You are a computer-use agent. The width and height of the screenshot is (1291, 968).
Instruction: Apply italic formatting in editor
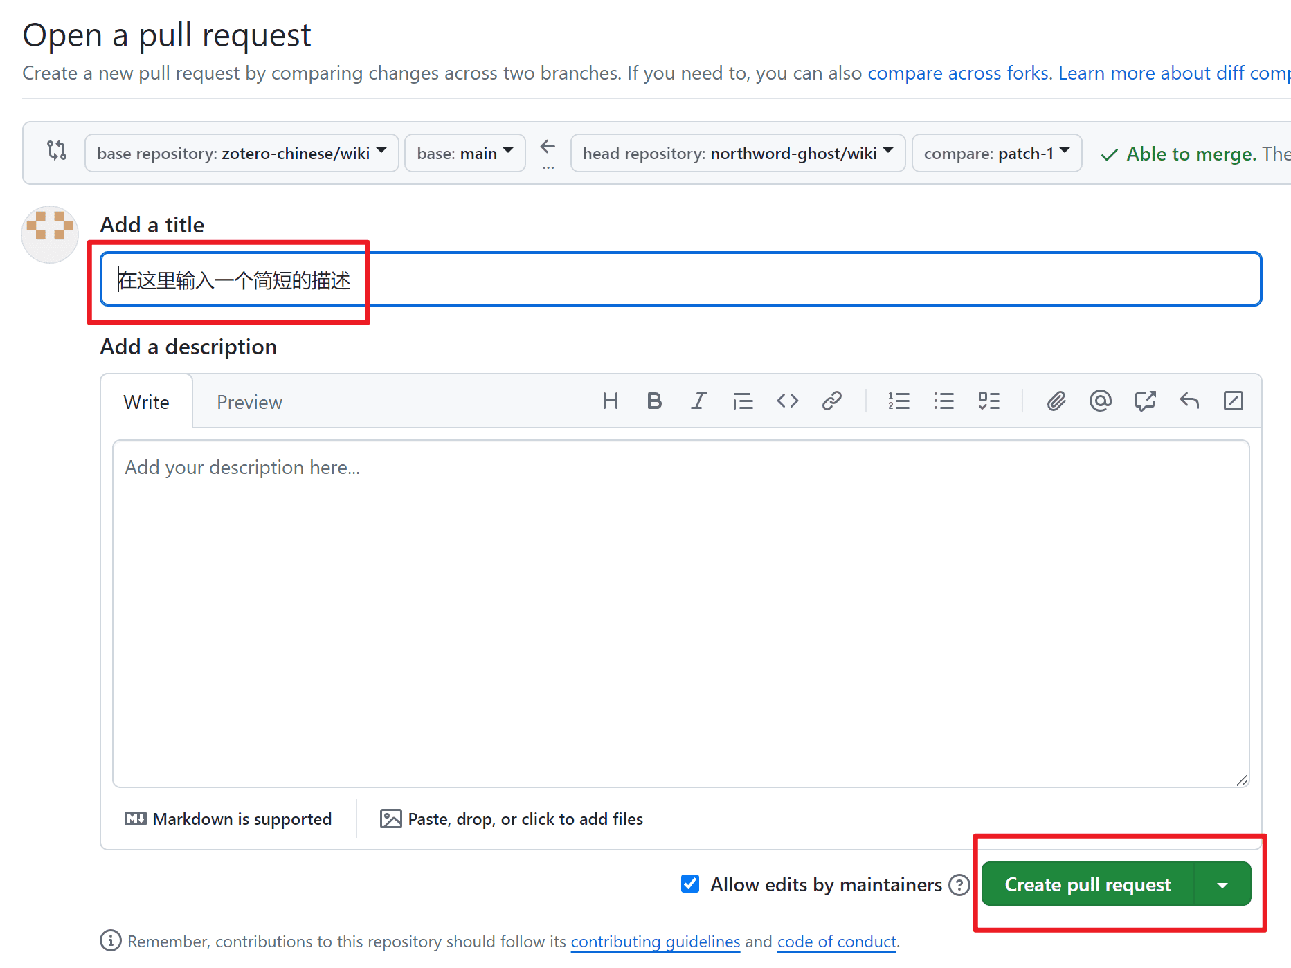[x=698, y=401]
